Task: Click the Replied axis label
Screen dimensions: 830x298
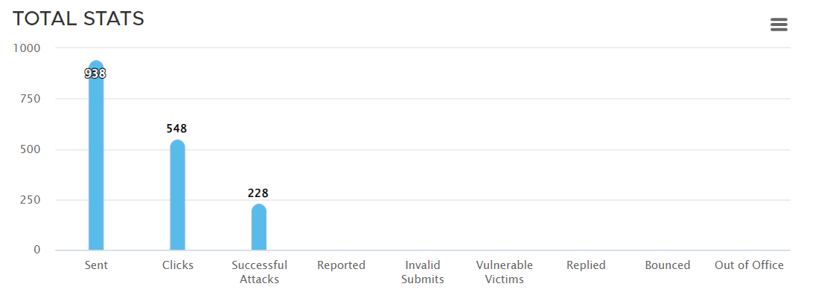Action: (586, 265)
